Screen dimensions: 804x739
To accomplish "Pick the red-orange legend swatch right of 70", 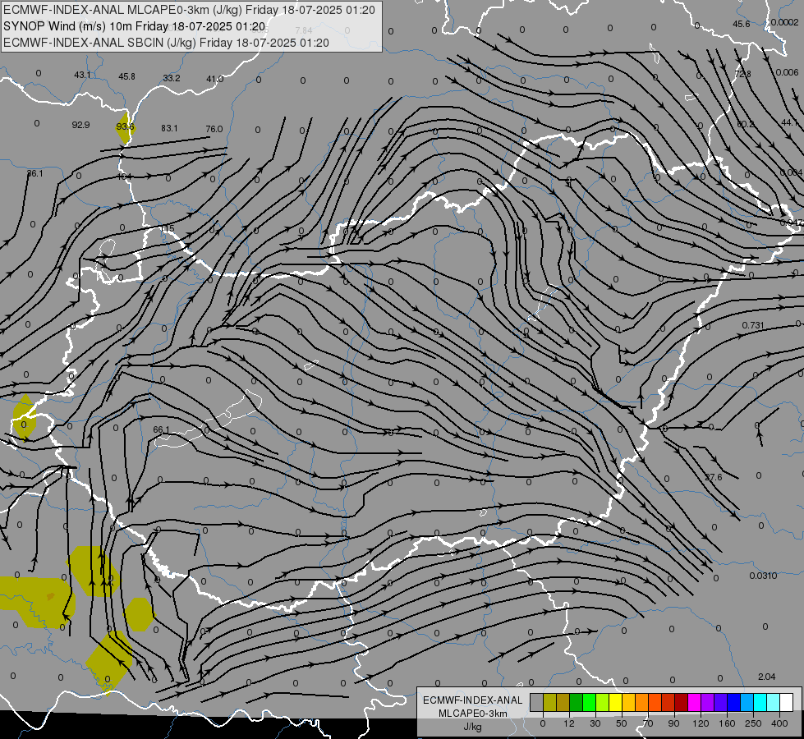I will click(x=655, y=703).
